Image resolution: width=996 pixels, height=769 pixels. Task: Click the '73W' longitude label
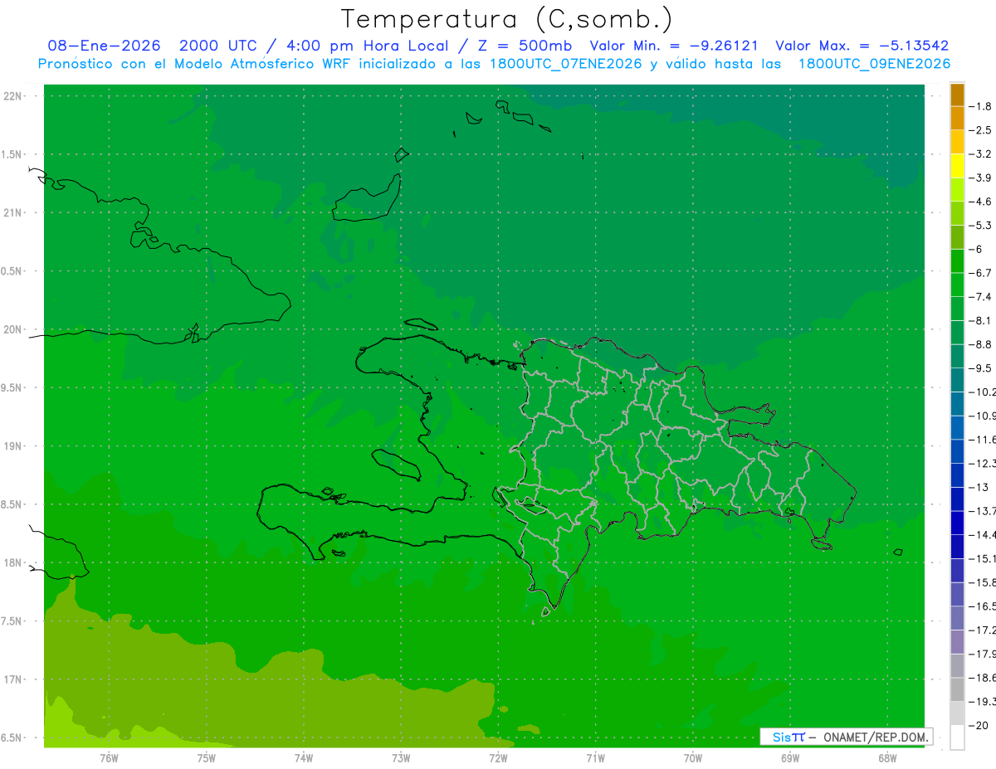click(x=401, y=758)
